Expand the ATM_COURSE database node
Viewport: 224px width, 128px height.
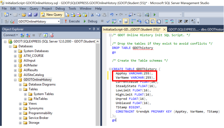pyautogui.click(x=15, y=56)
